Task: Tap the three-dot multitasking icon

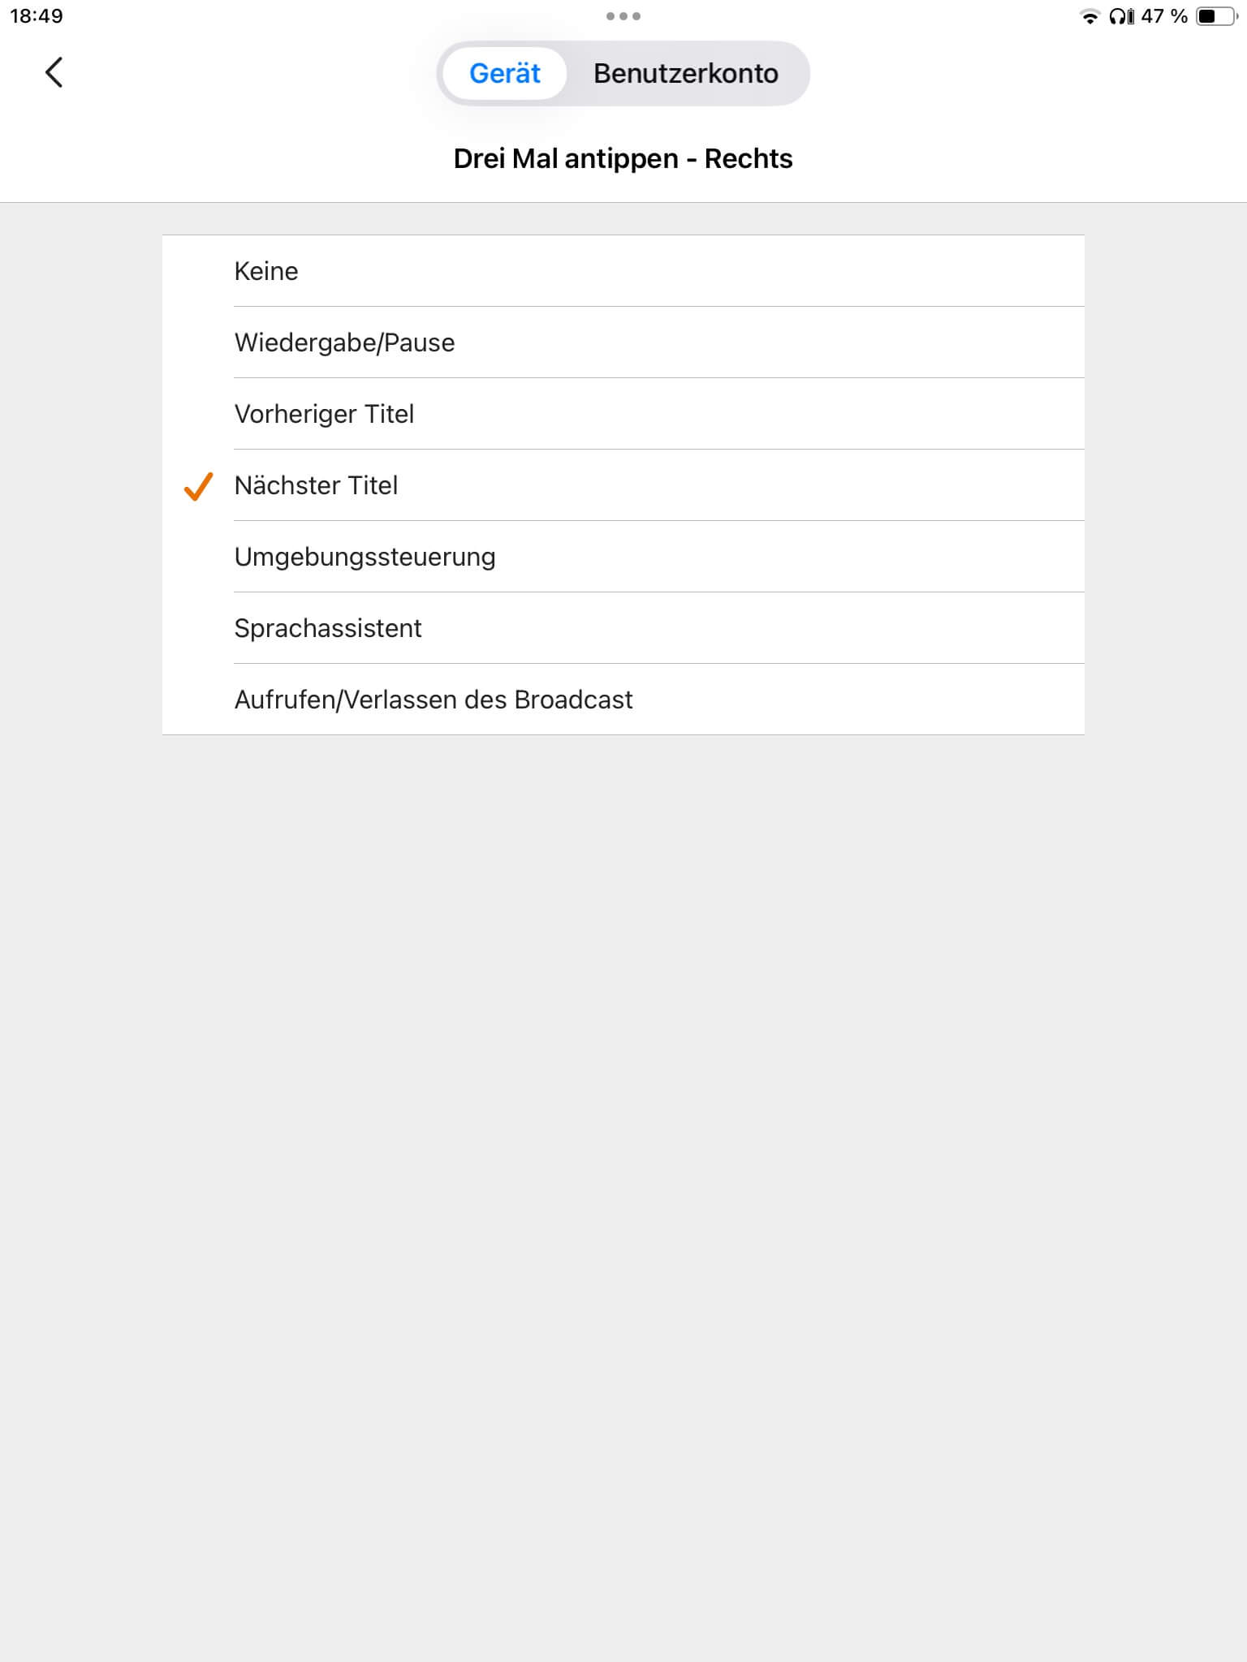Action: (623, 16)
